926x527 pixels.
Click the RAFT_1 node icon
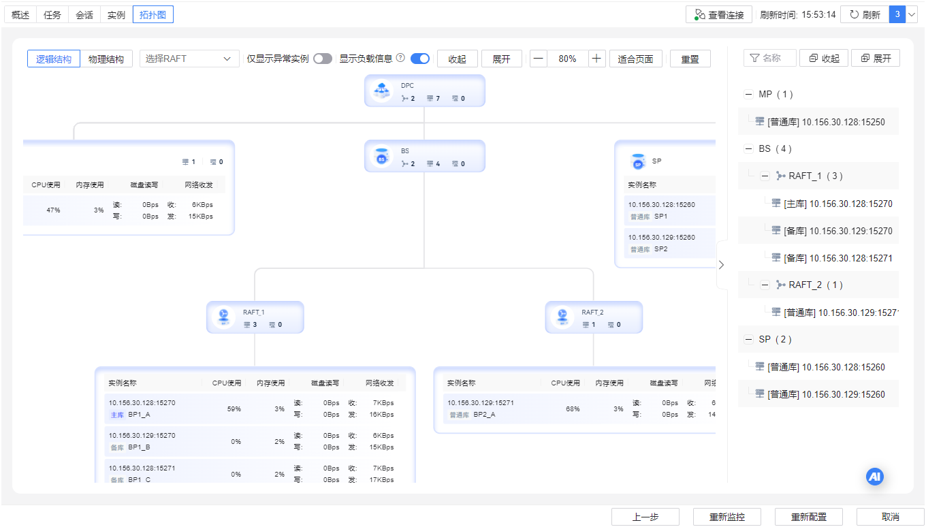tap(223, 317)
